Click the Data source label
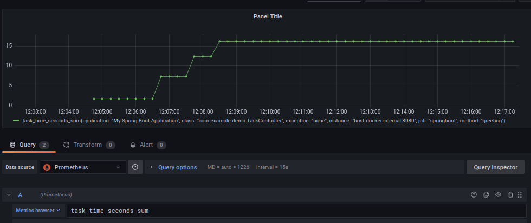The height and width of the screenshot is (223, 531). (x=20, y=167)
